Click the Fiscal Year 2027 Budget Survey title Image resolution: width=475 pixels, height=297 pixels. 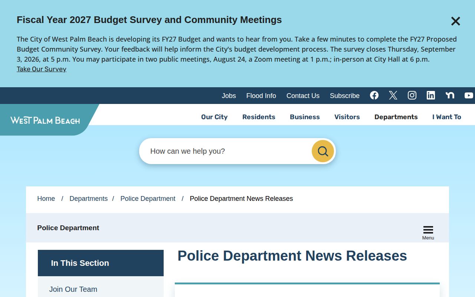(x=149, y=20)
